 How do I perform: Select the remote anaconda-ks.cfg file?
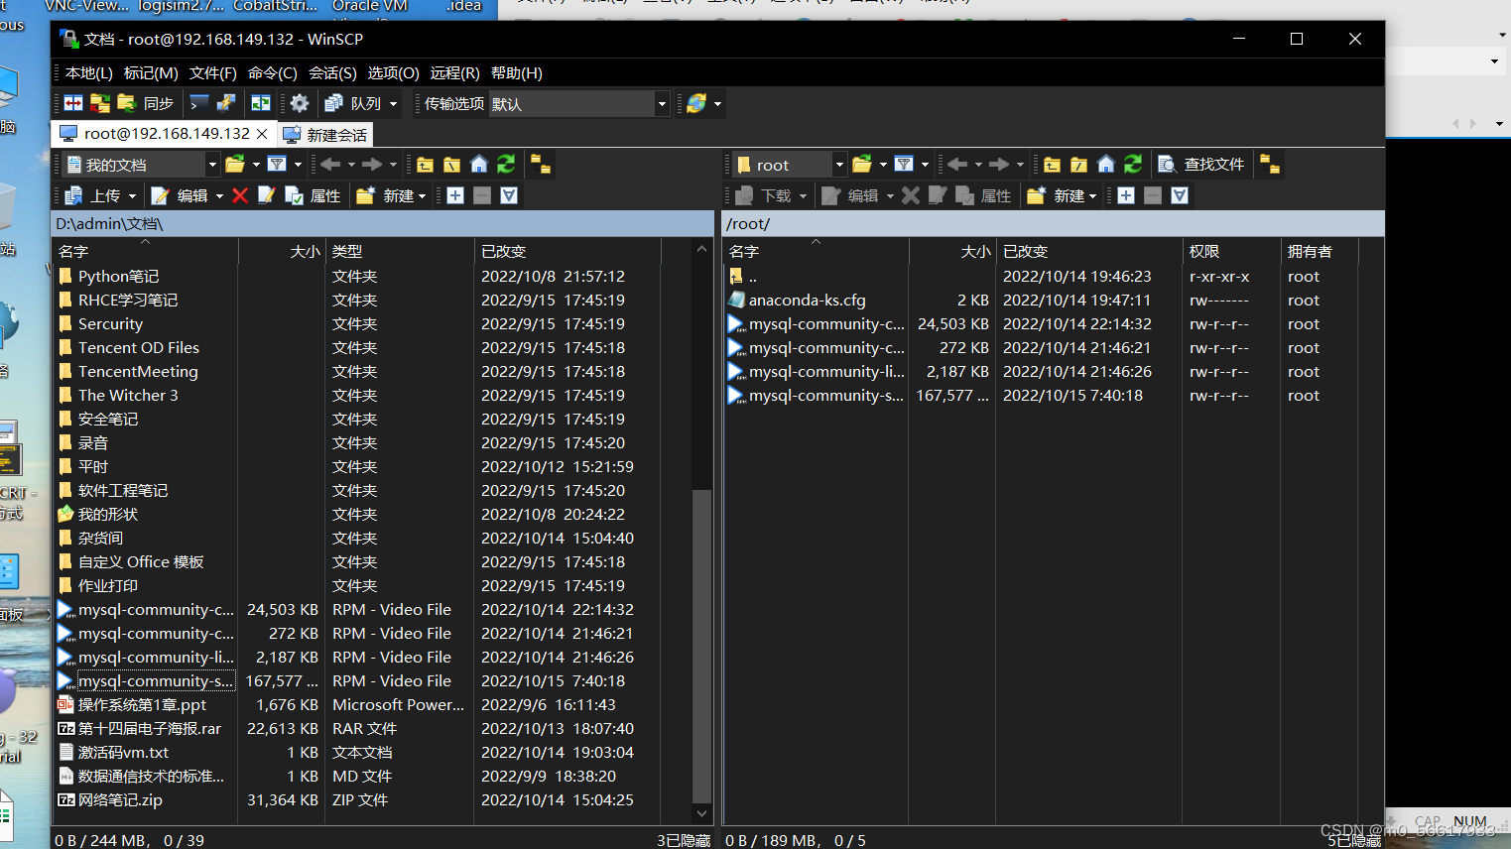point(808,300)
